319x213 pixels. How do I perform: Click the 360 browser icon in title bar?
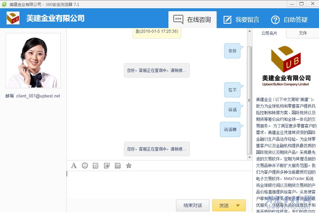pyautogui.click(x=4, y=4)
